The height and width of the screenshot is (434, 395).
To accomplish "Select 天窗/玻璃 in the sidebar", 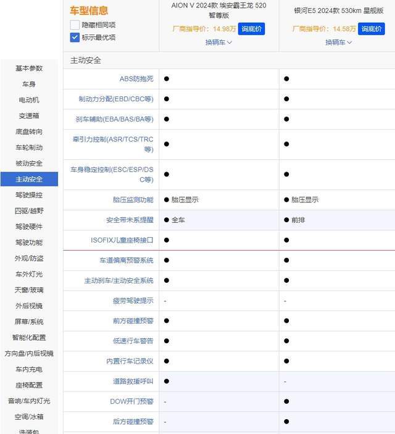I will [29, 290].
